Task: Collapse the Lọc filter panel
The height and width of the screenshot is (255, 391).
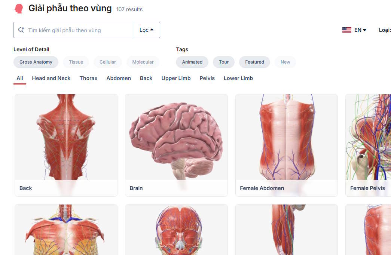Action: [146, 30]
